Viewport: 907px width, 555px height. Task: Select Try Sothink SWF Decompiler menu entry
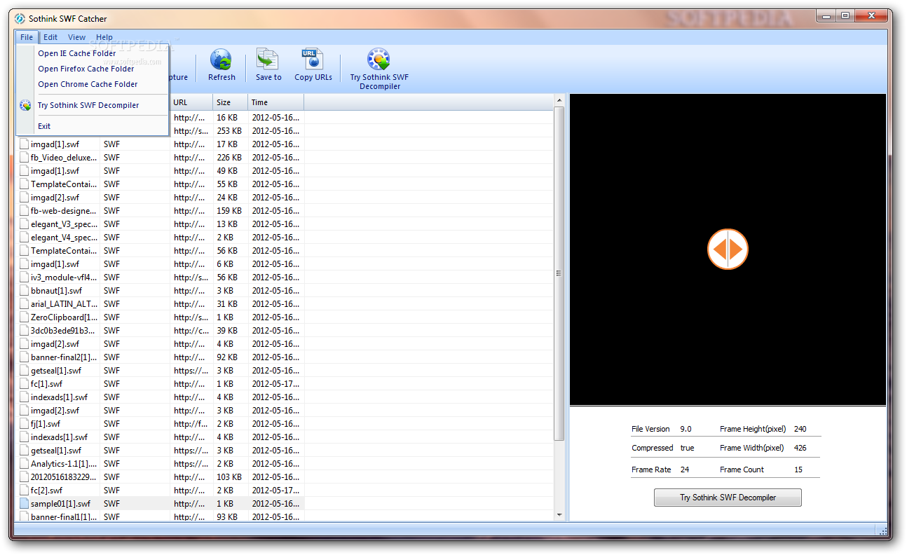coord(93,105)
